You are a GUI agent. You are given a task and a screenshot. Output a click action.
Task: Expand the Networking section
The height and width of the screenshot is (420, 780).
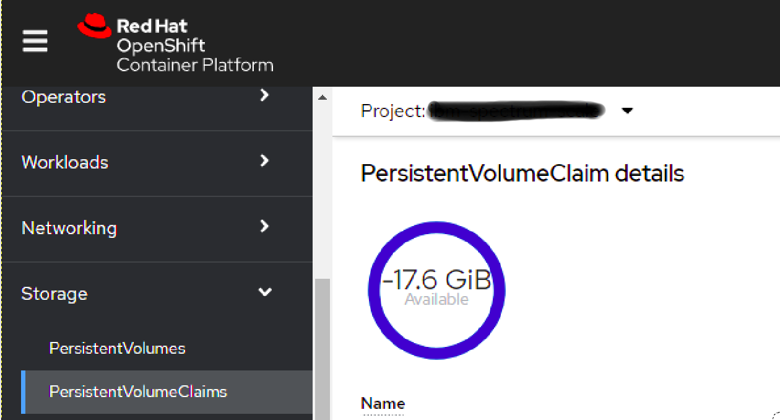click(x=69, y=227)
